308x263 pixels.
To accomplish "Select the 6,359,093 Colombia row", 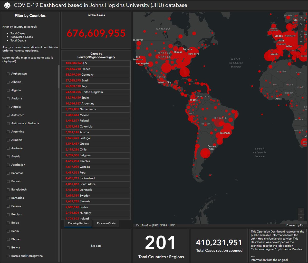I will click(95, 127).
